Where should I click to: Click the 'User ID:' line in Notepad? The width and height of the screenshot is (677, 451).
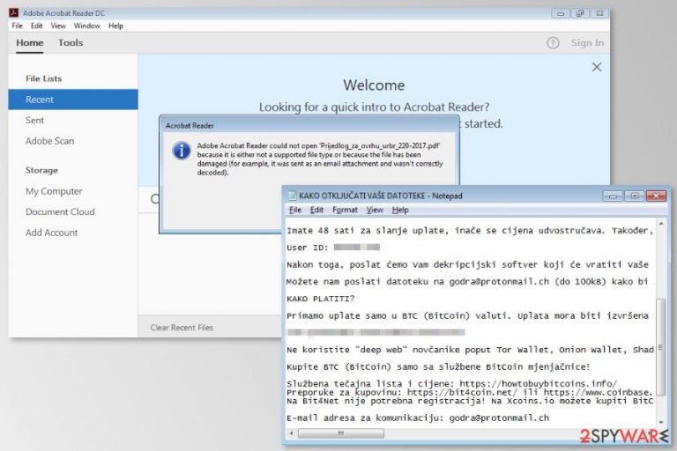pos(333,248)
